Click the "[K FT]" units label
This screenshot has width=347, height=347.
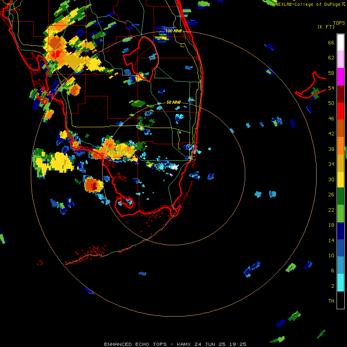tap(326, 27)
